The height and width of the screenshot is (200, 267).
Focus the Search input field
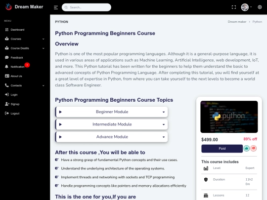tap(87, 7)
